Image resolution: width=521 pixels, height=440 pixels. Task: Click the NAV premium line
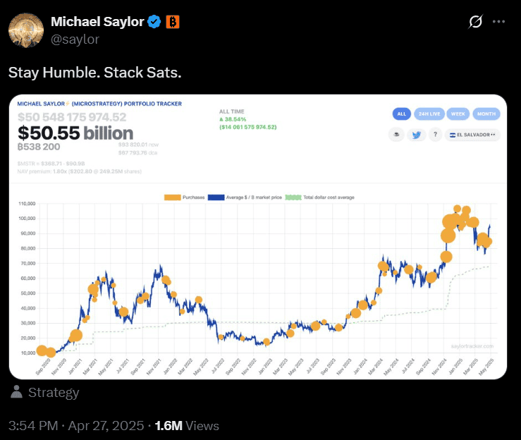point(80,171)
